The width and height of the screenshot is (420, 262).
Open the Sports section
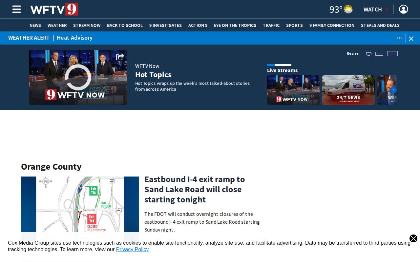[x=294, y=25]
